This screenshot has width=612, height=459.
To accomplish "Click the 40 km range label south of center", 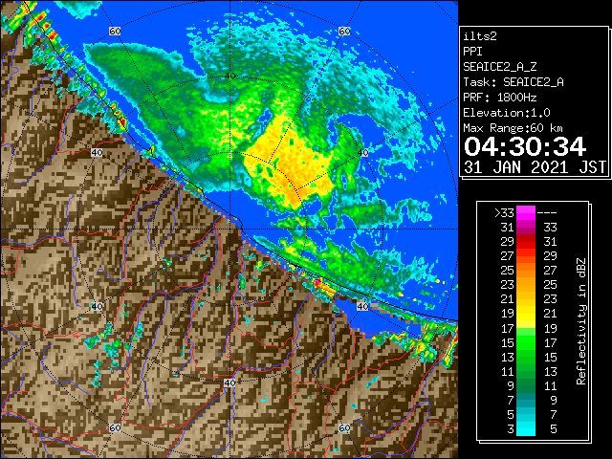I will [x=229, y=382].
